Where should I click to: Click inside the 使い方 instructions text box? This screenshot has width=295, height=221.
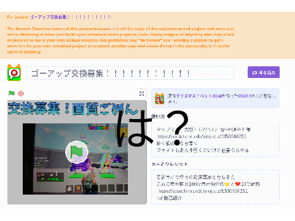coord(215,139)
